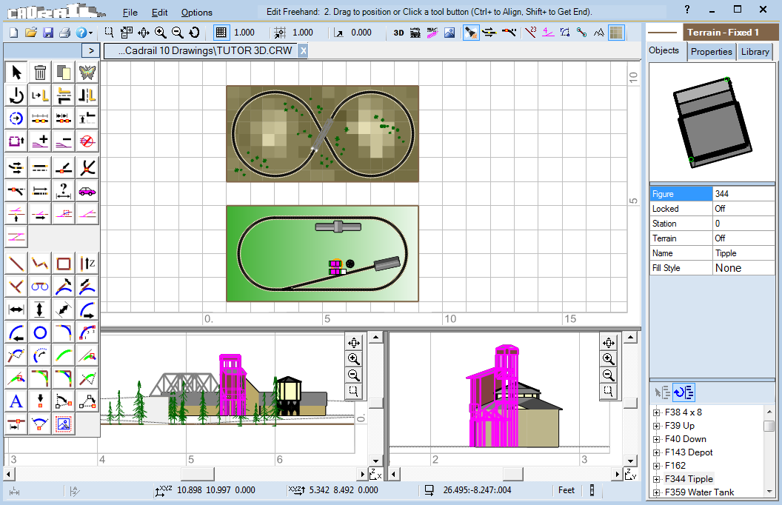Click the zoom magnifier inside the elevation view panel
The width and height of the screenshot is (782, 505).
tap(354, 359)
